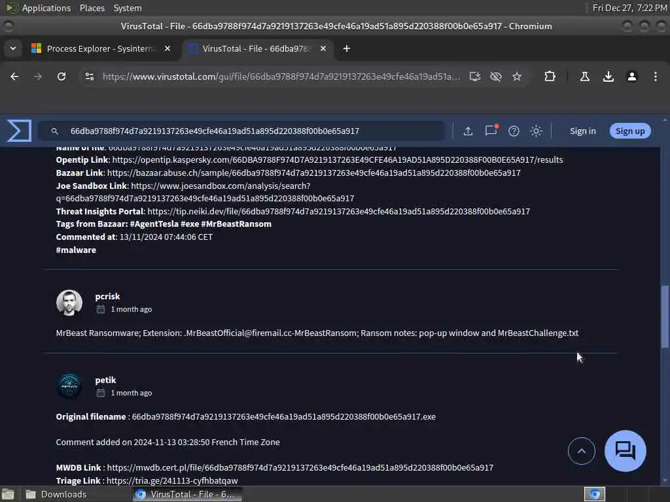This screenshot has height=502, width=670.
Task: Click the VirusTotal Chromium taskbar item
Action: 187,494
